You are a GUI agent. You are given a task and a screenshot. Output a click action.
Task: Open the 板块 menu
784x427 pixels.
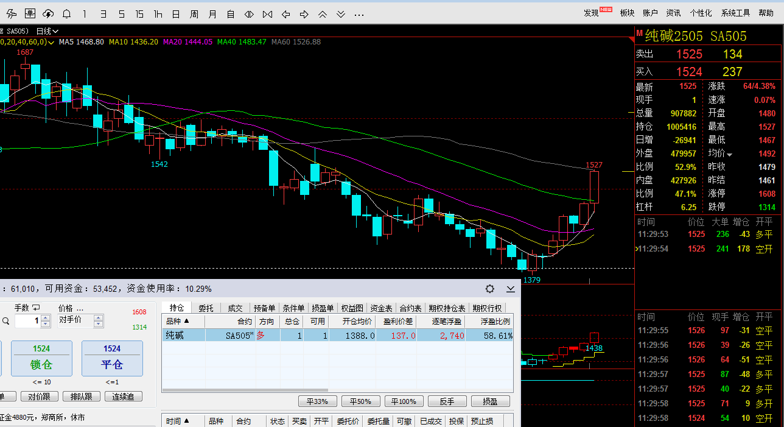click(x=627, y=13)
